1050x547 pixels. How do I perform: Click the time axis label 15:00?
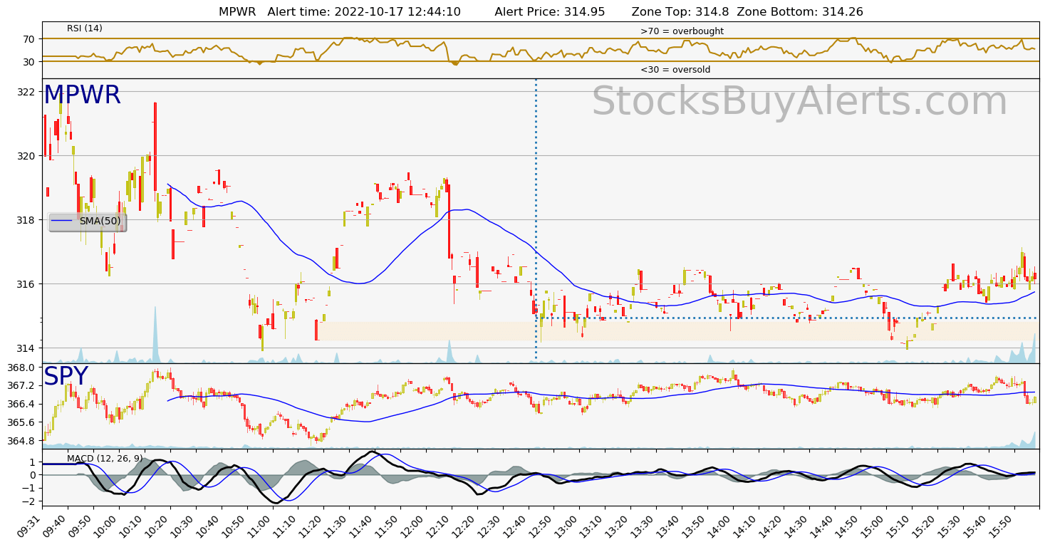point(873,527)
